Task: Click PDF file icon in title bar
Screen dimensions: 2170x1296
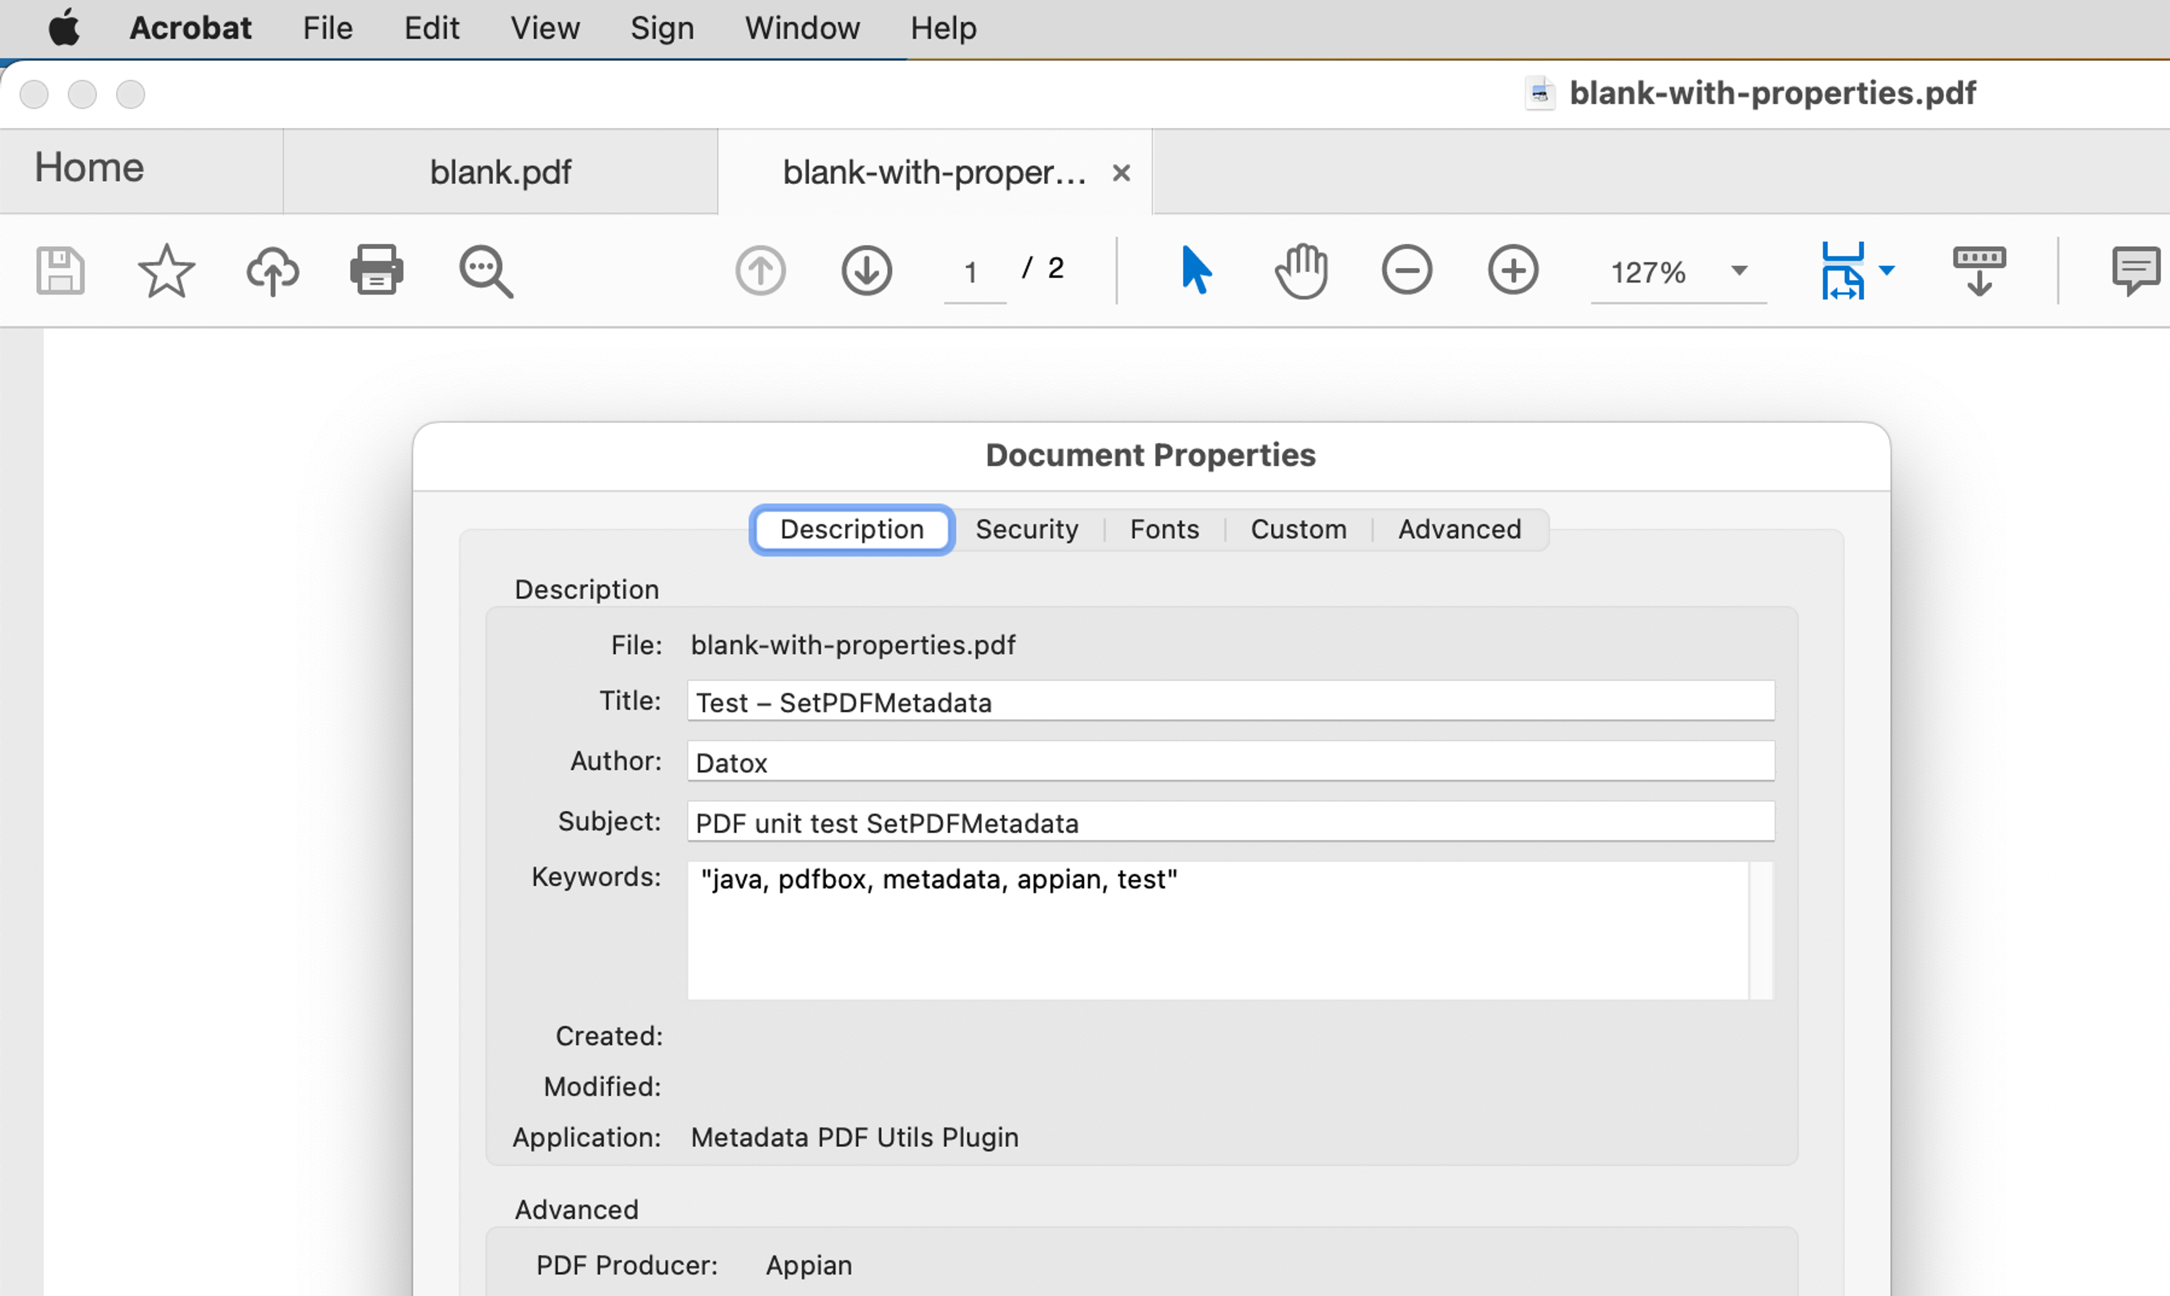Action: point(1539,93)
